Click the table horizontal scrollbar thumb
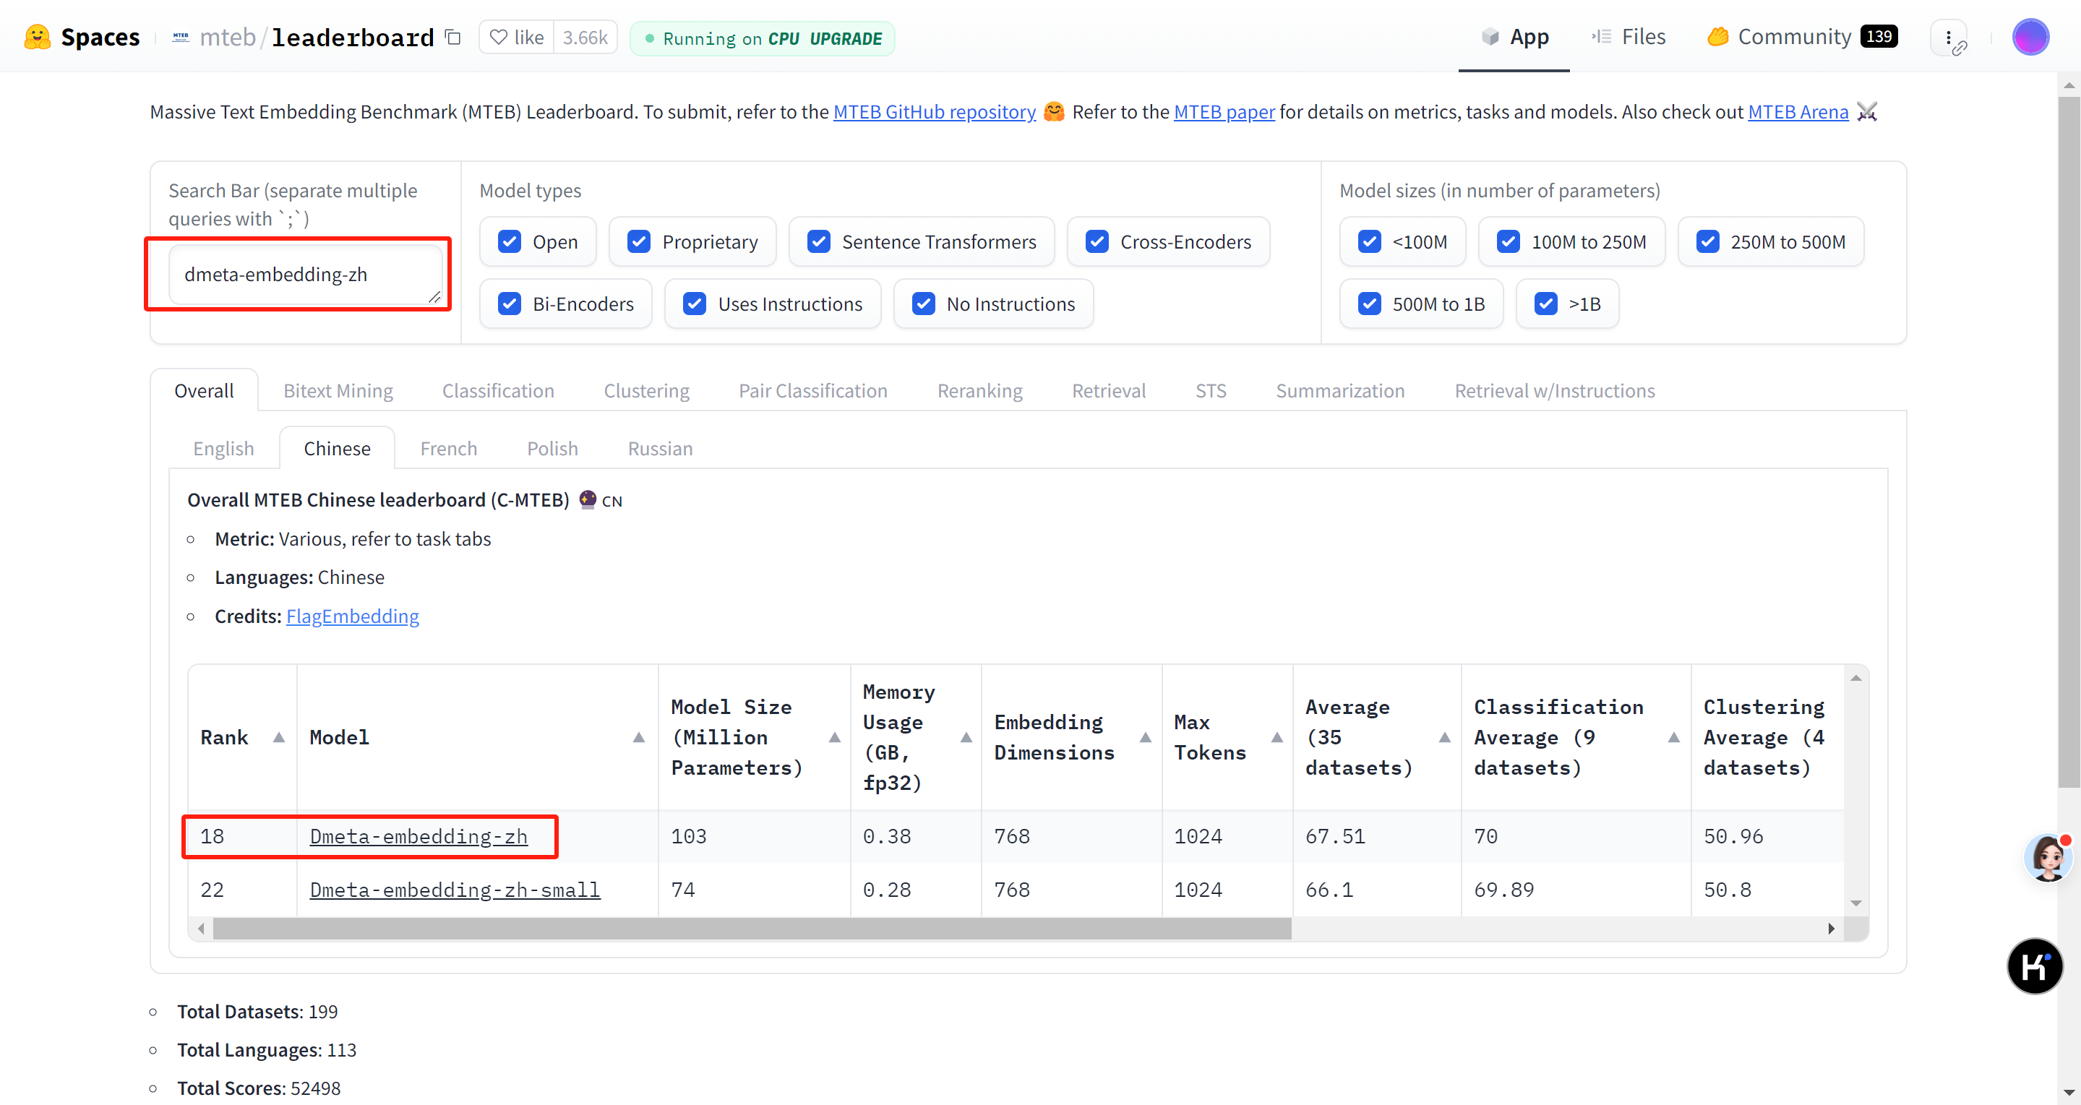2081x1105 pixels. tap(751, 929)
